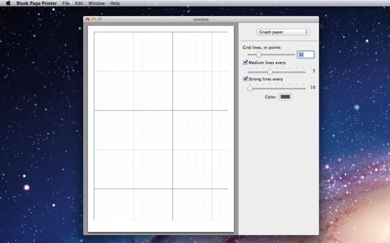Open the Graph paper type dropdown

click(x=283, y=32)
